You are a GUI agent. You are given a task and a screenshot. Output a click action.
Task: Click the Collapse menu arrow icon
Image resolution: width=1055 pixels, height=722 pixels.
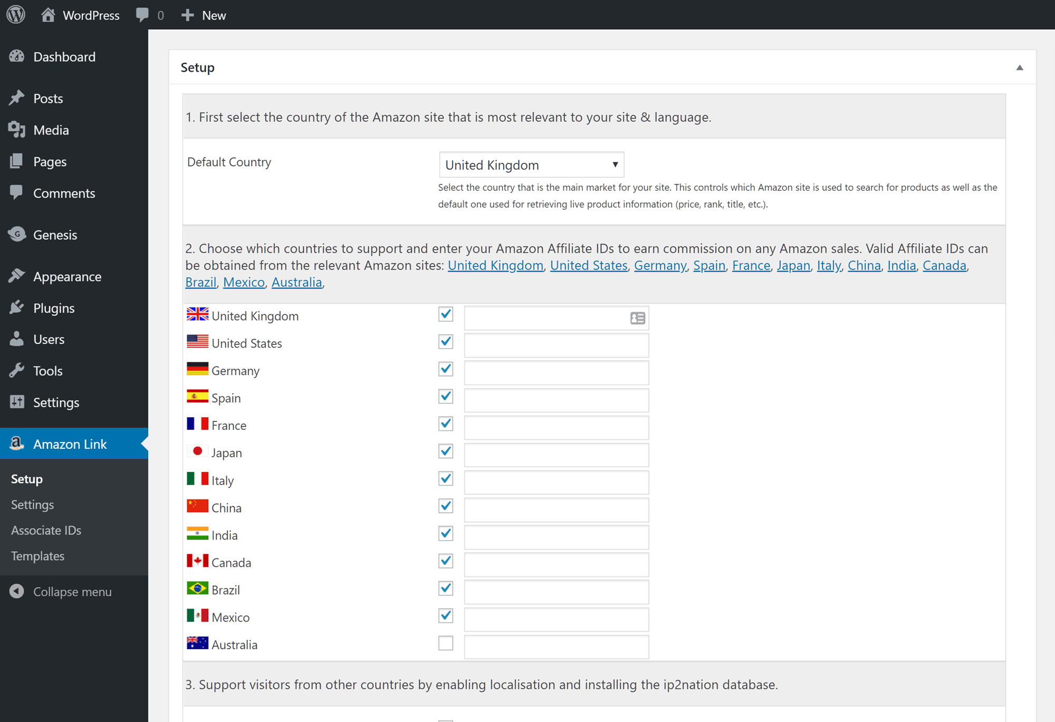pyautogui.click(x=17, y=591)
